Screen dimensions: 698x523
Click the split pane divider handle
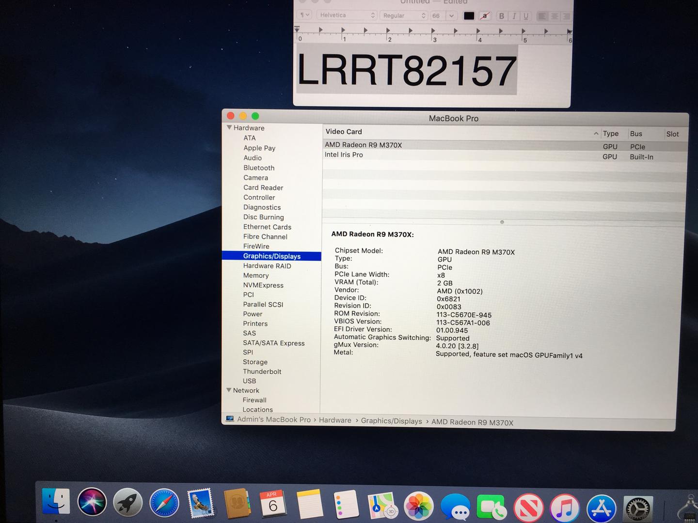pos(502,222)
